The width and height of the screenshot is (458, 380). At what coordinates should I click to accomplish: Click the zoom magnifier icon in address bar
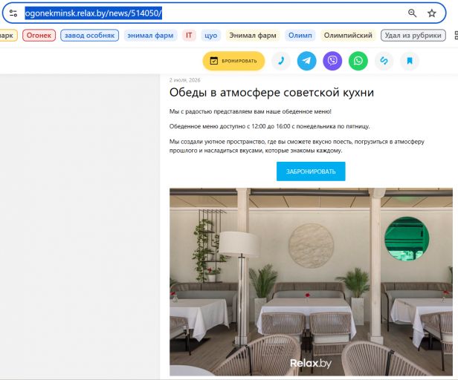coord(412,13)
